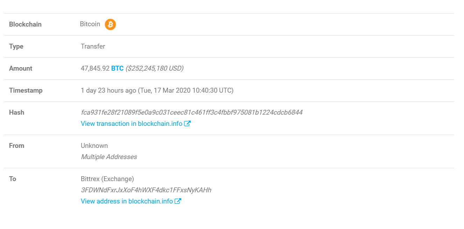Select the Bittrex recipient address string
Viewport: 464px width, 229px height.
coord(146,190)
